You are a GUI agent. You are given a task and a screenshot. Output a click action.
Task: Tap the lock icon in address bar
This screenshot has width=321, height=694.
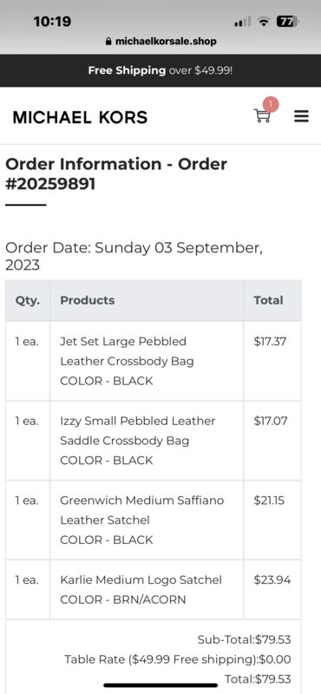pos(108,42)
